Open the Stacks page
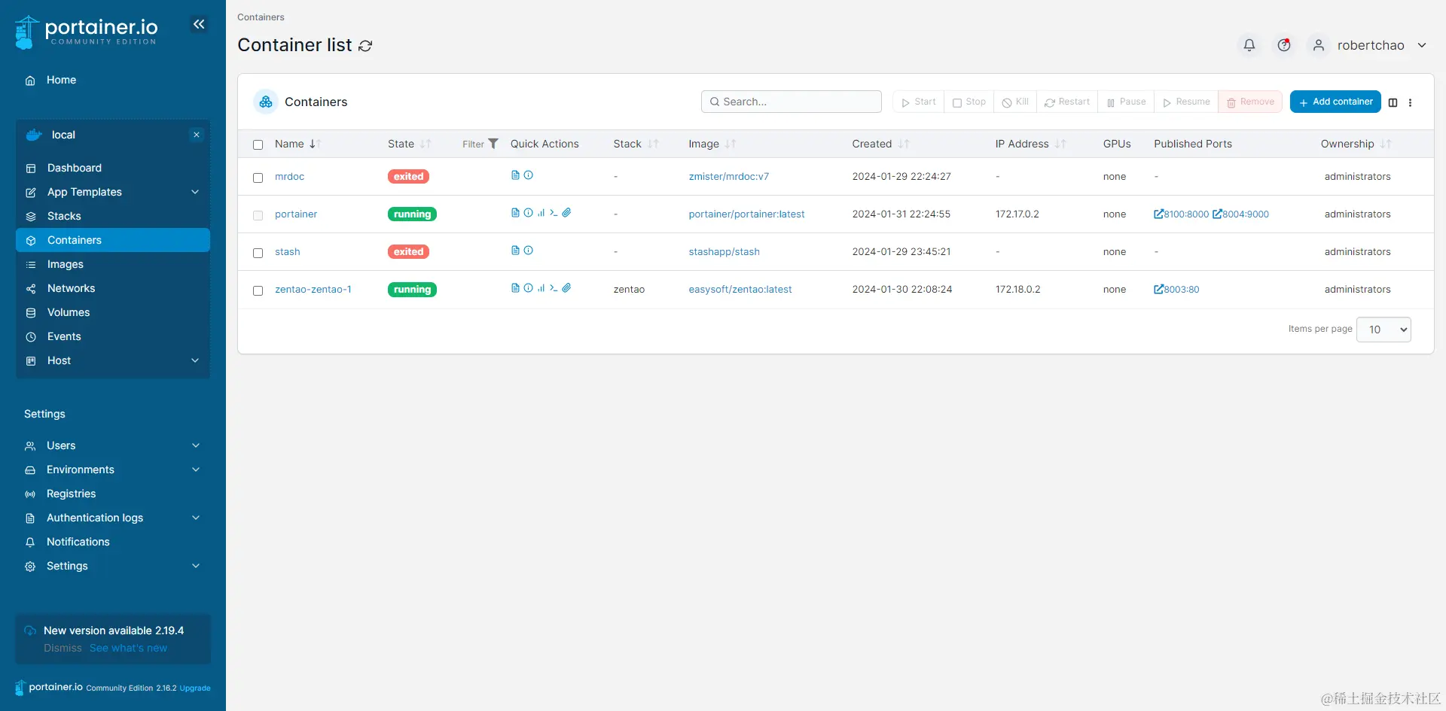This screenshot has width=1446, height=711. (x=113, y=216)
